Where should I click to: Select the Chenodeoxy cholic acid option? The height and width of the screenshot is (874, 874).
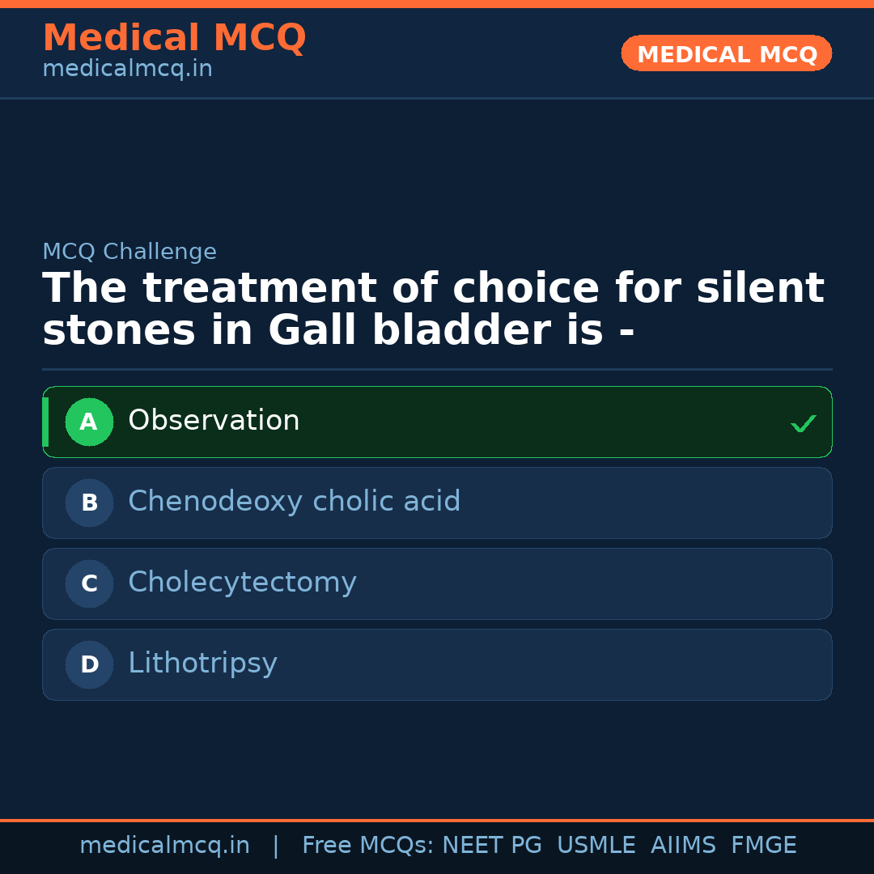(437, 503)
